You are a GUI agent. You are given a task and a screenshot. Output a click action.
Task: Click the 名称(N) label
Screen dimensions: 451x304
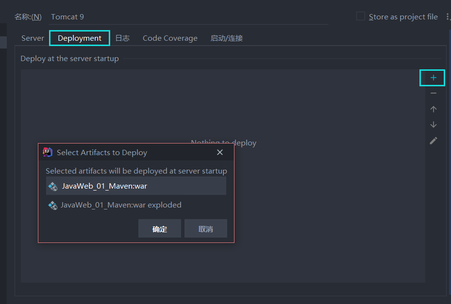click(x=28, y=17)
